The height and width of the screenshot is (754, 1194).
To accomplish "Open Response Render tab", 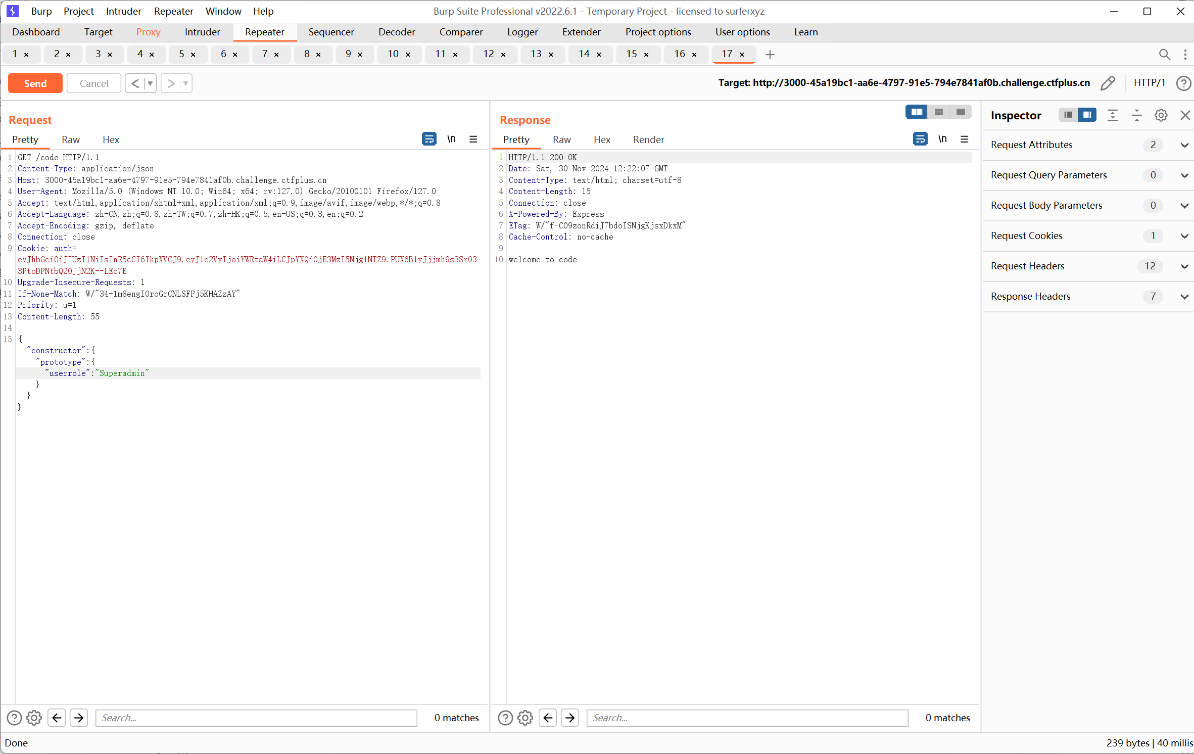I will coord(648,140).
